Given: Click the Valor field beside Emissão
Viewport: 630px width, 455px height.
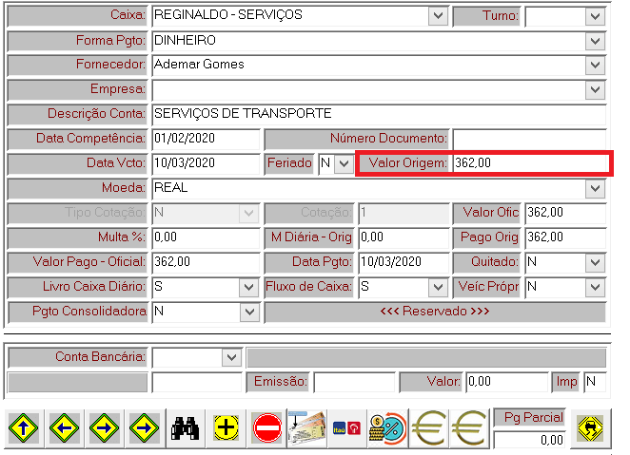Looking at the screenshot, I should [507, 382].
